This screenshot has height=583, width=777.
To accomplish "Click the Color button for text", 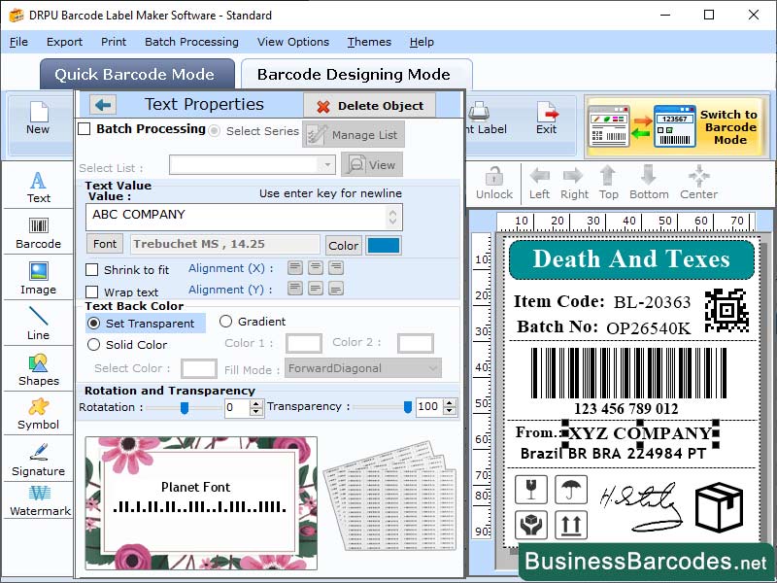I will (344, 246).
